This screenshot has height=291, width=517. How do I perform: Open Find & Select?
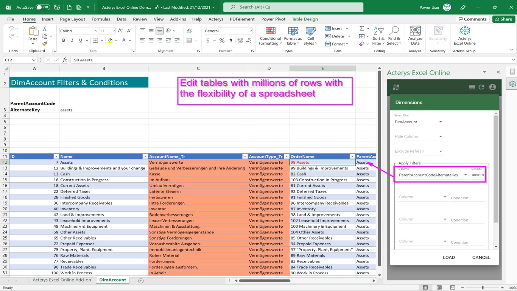[394, 36]
